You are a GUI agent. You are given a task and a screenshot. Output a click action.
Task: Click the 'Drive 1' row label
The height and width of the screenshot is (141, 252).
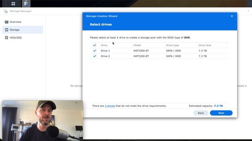(105, 51)
